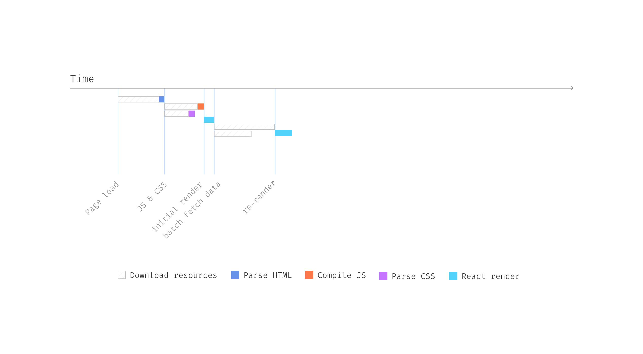
Task: Click the "re-render" marker label
Action: [259, 197]
